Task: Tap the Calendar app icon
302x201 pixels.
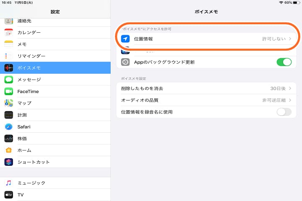Action: [x=9, y=33]
